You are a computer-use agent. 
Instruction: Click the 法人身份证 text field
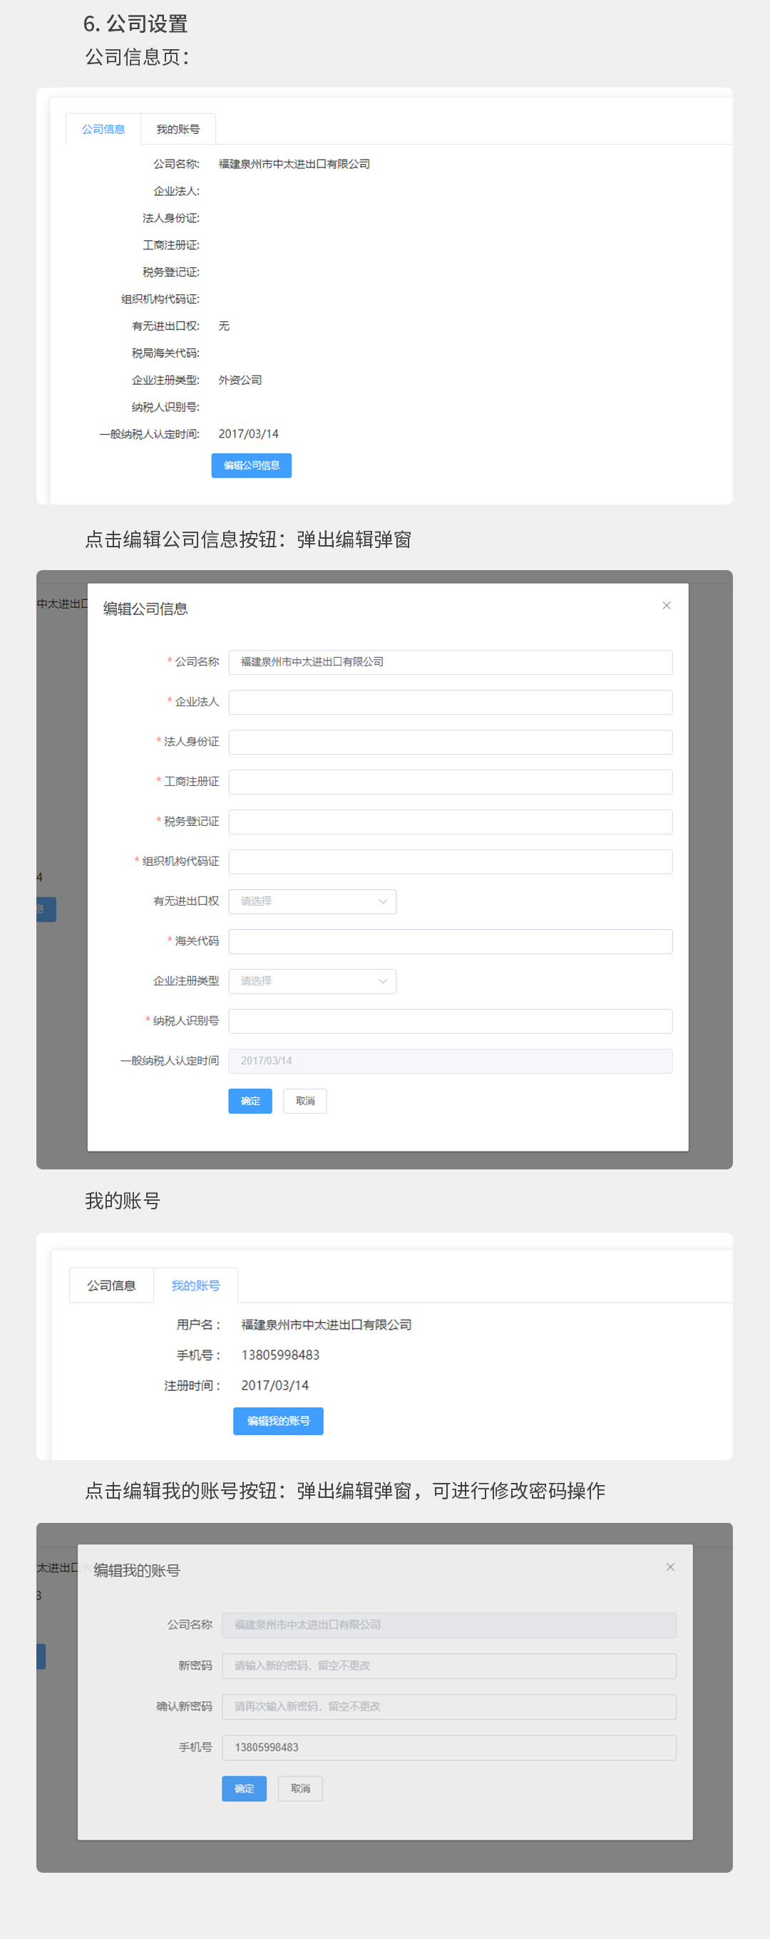[x=450, y=741]
